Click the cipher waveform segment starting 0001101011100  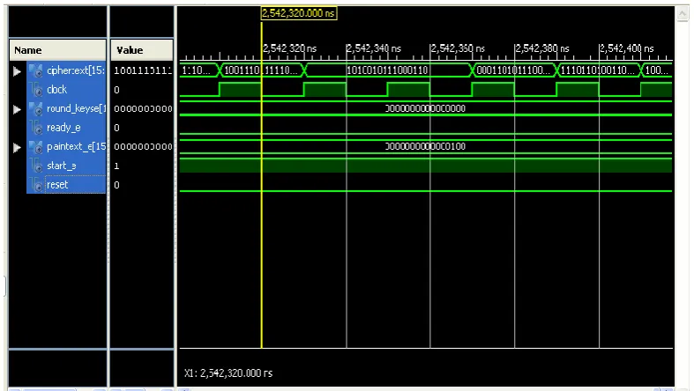513,70
